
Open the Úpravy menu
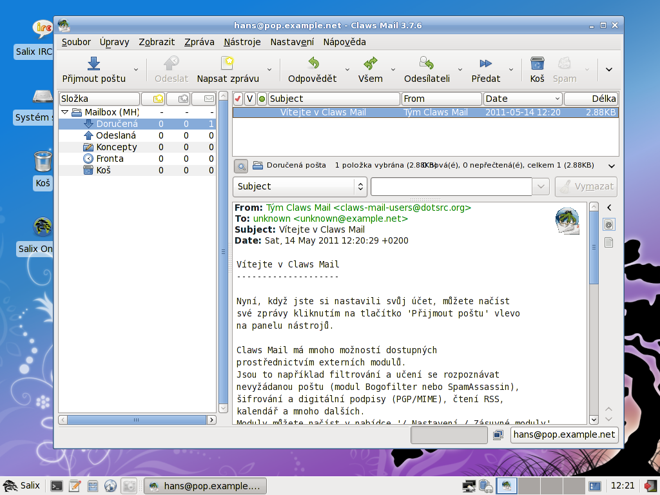tap(115, 42)
